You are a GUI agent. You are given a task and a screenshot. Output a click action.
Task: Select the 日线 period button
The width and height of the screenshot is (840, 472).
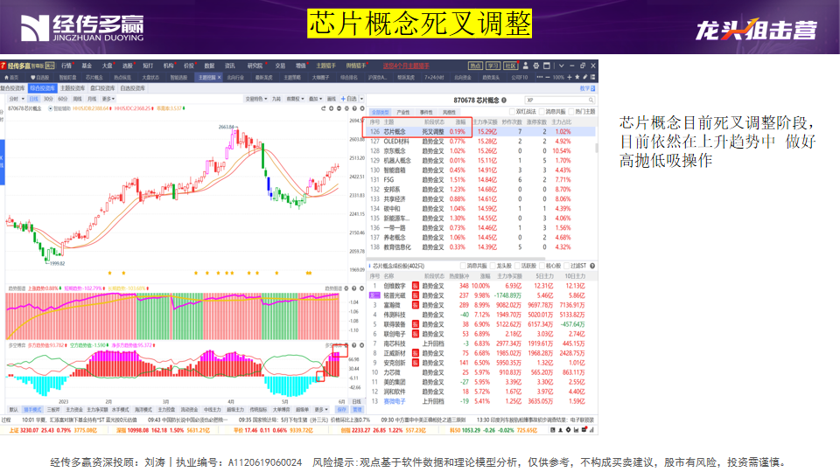click(34, 99)
